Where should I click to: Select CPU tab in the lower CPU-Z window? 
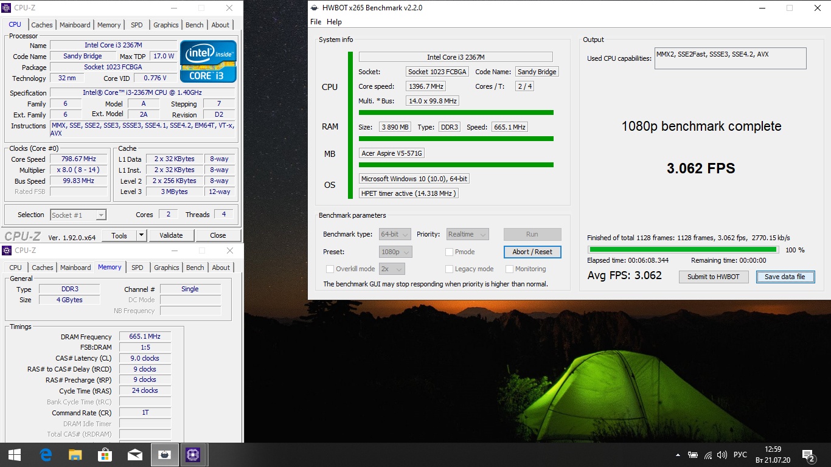[16, 268]
